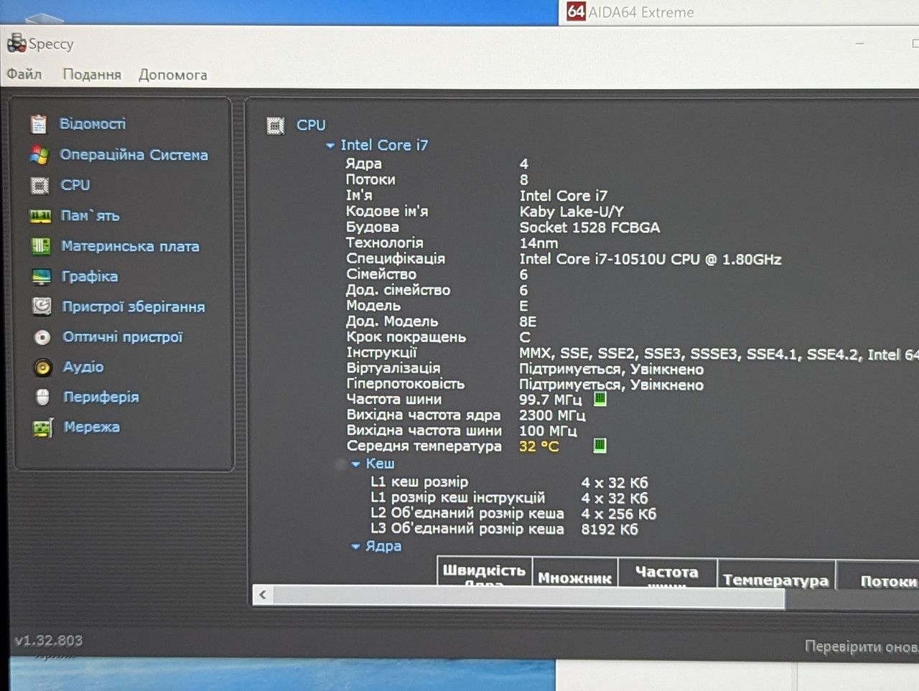Open the Мережа section
This screenshot has width=919, height=691.
92,427
